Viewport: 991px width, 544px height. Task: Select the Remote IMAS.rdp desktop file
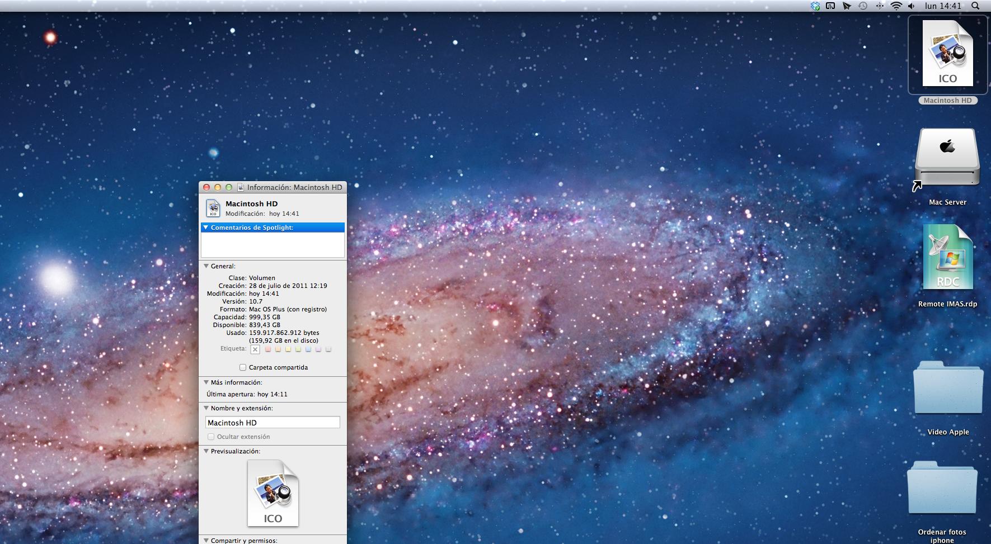click(x=948, y=257)
